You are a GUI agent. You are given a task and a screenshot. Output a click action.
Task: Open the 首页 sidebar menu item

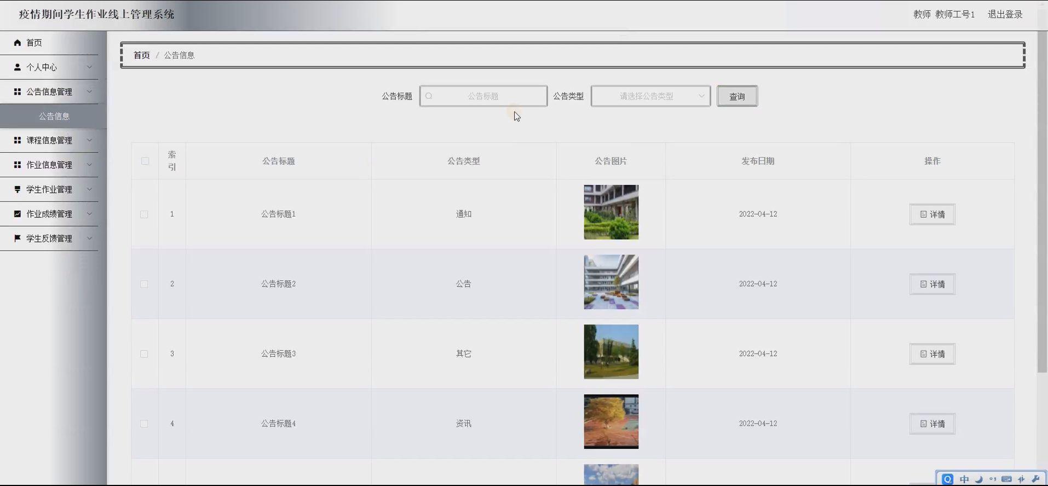tap(49, 43)
